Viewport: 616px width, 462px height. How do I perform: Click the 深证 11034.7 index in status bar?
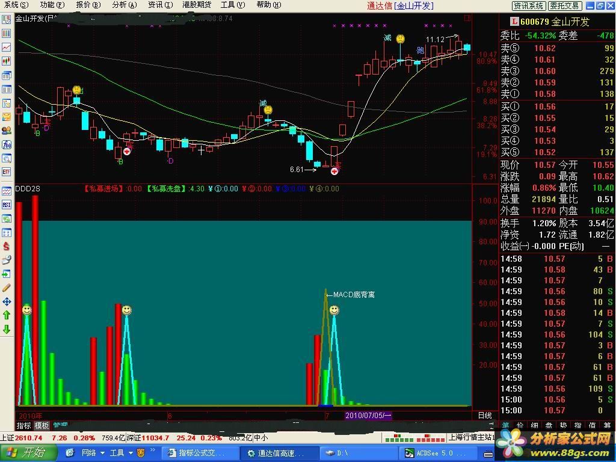click(x=148, y=438)
